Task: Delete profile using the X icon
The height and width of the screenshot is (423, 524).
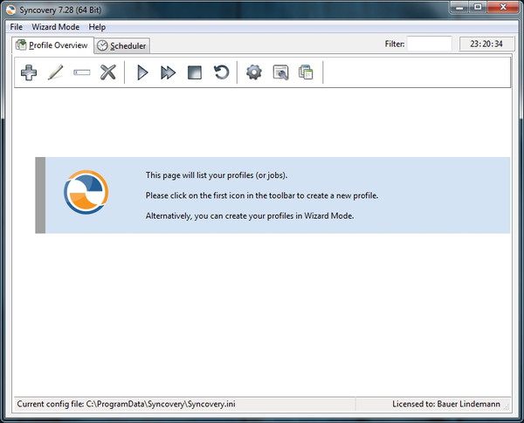Action: point(108,72)
